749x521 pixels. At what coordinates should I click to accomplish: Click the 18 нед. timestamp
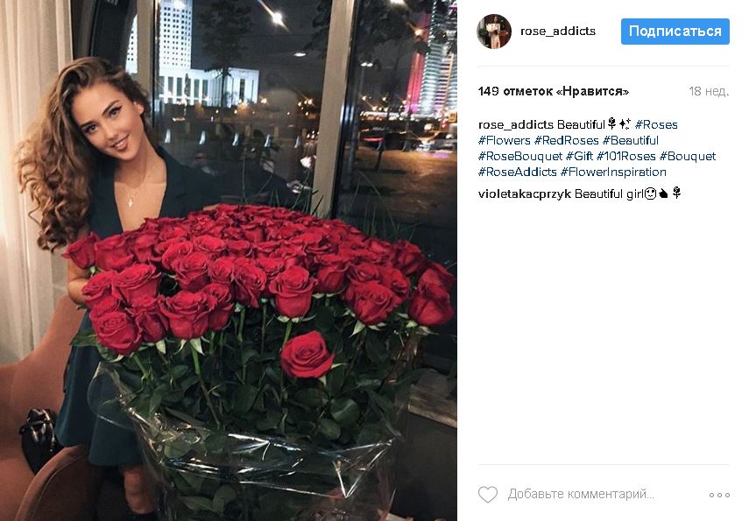click(x=709, y=91)
